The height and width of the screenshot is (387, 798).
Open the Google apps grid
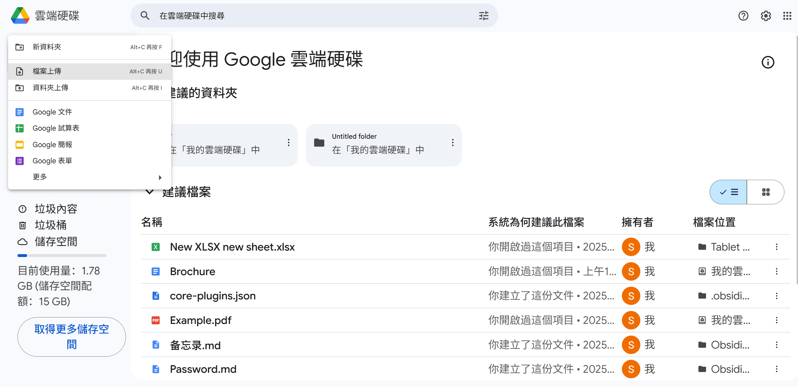coord(787,16)
